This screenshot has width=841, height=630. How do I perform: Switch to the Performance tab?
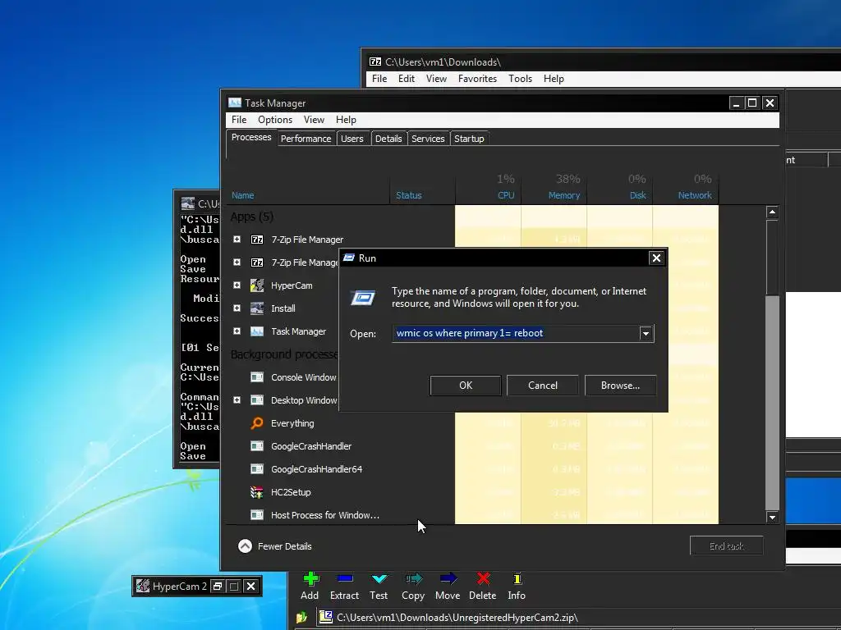pyautogui.click(x=306, y=139)
